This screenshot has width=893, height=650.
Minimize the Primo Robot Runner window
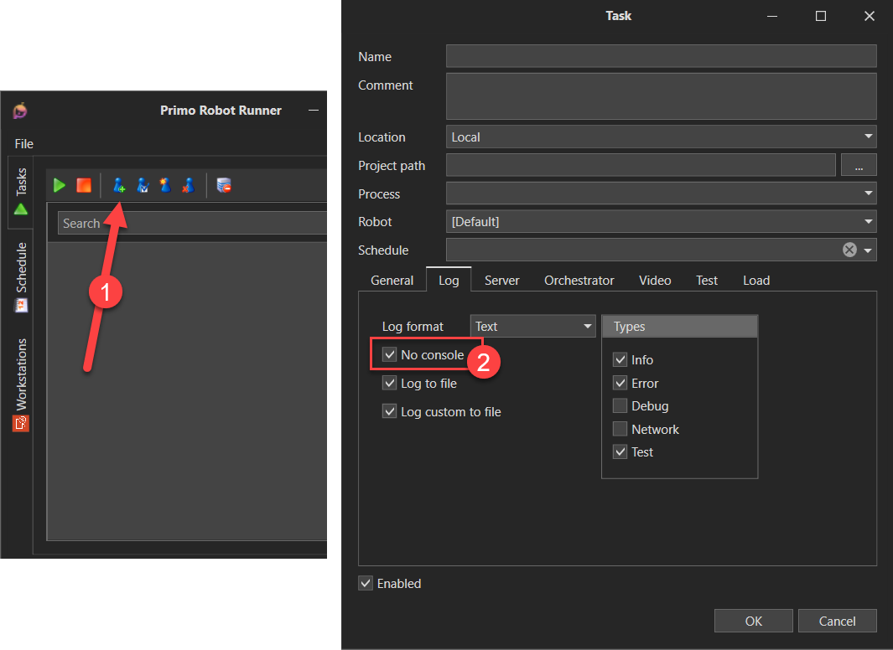(314, 111)
